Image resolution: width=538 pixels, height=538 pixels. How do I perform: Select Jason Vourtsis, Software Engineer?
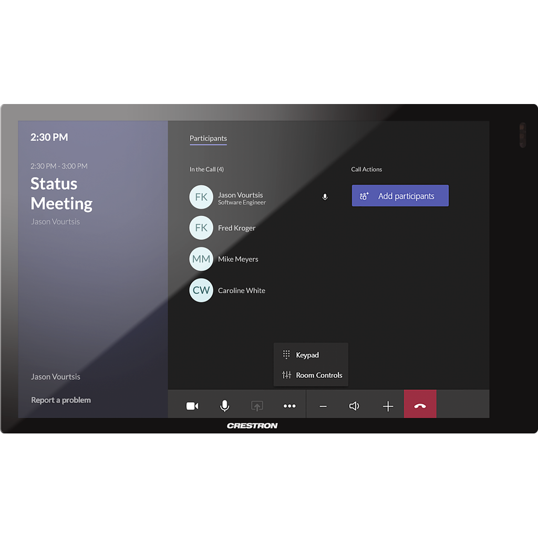tap(241, 198)
